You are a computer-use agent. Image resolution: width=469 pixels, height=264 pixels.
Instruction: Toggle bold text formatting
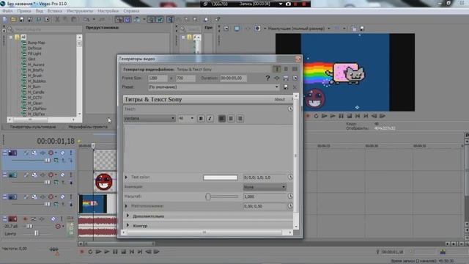(201, 119)
